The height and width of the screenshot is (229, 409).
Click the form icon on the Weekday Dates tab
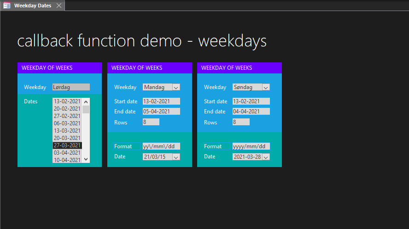point(7,6)
